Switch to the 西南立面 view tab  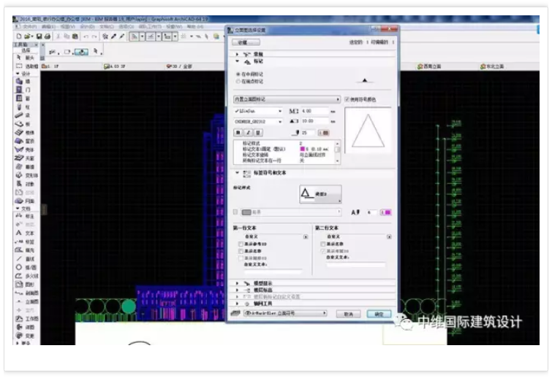coord(428,66)
